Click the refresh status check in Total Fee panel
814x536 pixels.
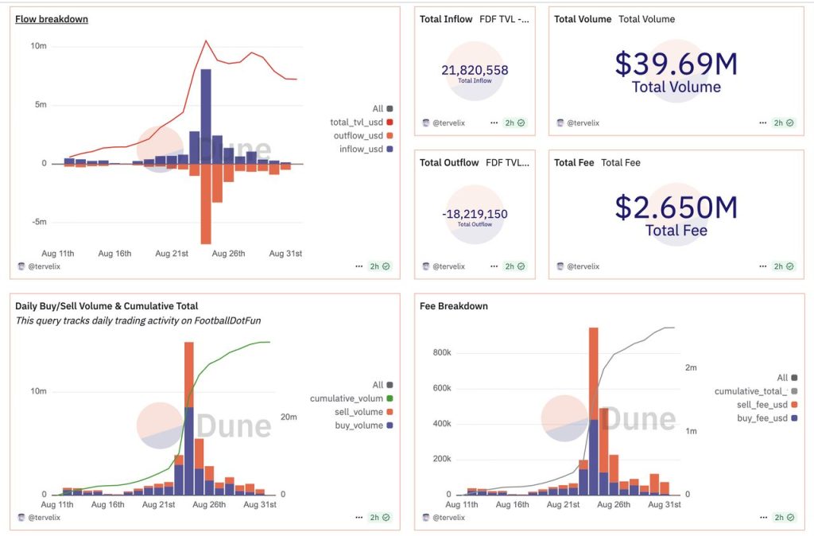(x=787, y=266)
